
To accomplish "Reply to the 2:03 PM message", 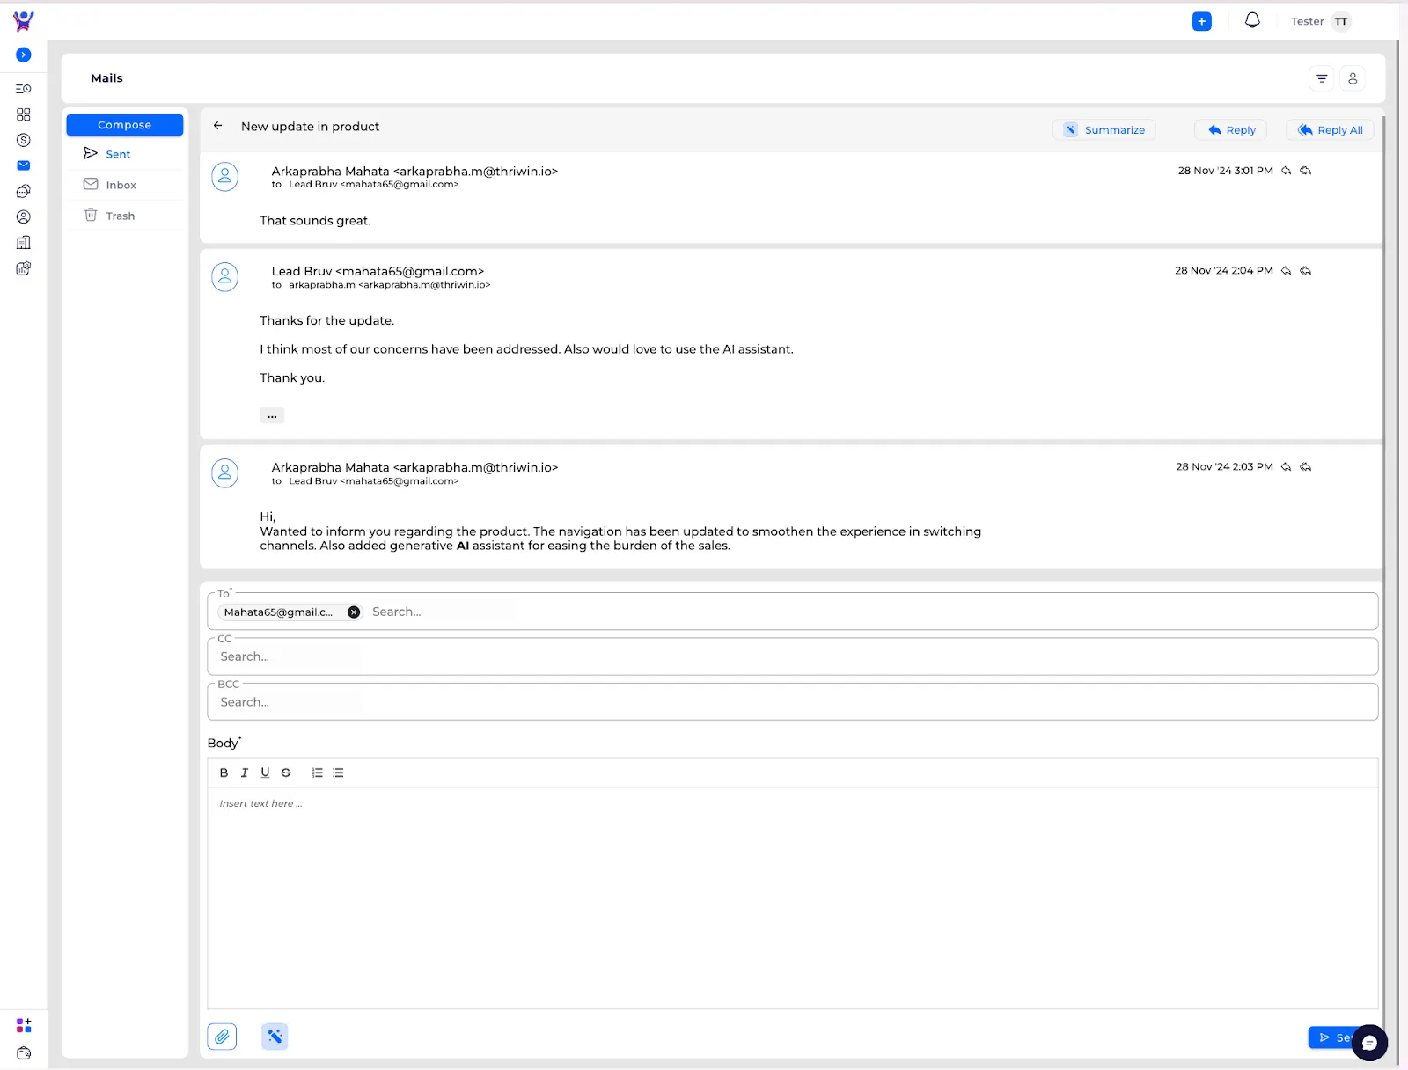I will coord(1287,466).
